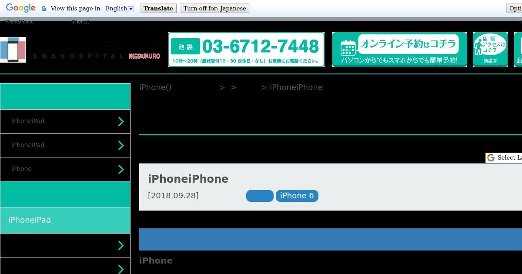Screen dimensions: 522x274
Task: Open the translate Options button
Action: pyautogui.click(x=514, y=8)
